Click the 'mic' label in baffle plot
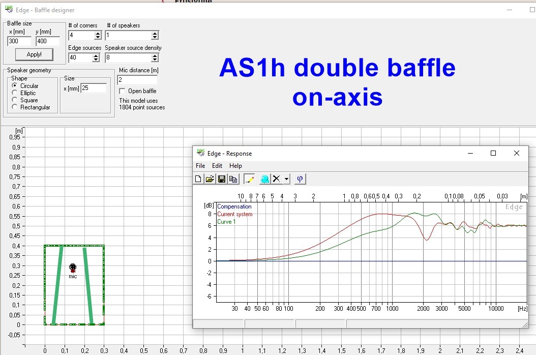 [x=73, y=276]
